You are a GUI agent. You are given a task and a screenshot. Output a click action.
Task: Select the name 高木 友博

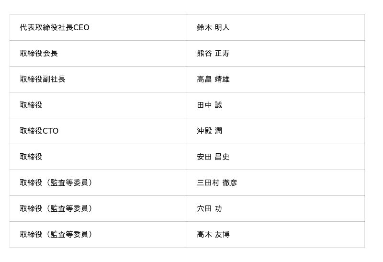coord(213,235)
